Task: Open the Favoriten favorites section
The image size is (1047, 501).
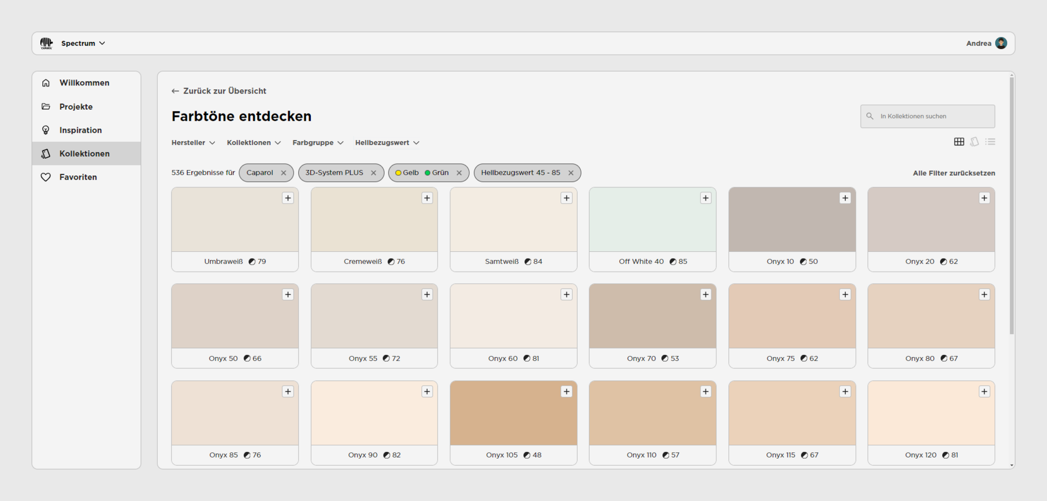Action: tap(78, 177)
